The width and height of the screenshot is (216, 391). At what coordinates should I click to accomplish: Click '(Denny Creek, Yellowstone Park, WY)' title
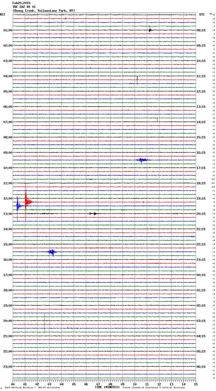(x=44, y=11)
